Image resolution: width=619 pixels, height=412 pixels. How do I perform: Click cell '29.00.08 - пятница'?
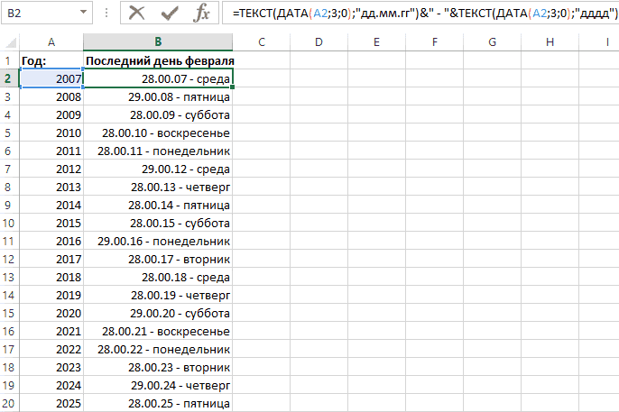[158, 96]
